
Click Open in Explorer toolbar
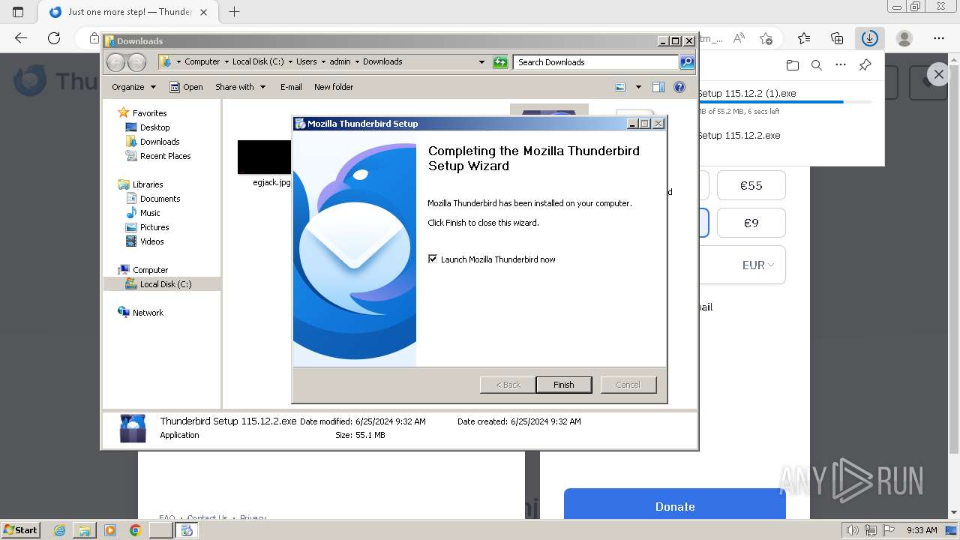click(x=186, y=87)
